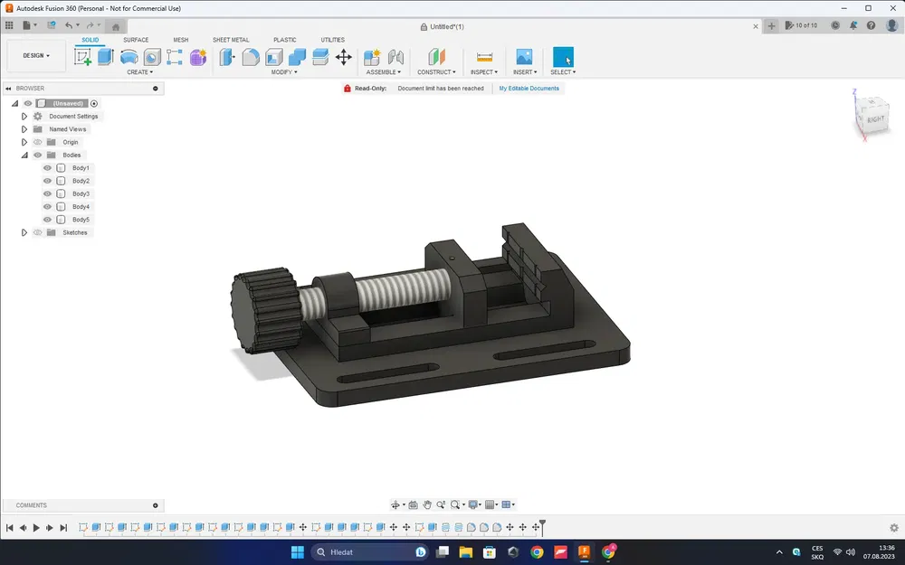Hide Body1 in the browser

point(46,167)
